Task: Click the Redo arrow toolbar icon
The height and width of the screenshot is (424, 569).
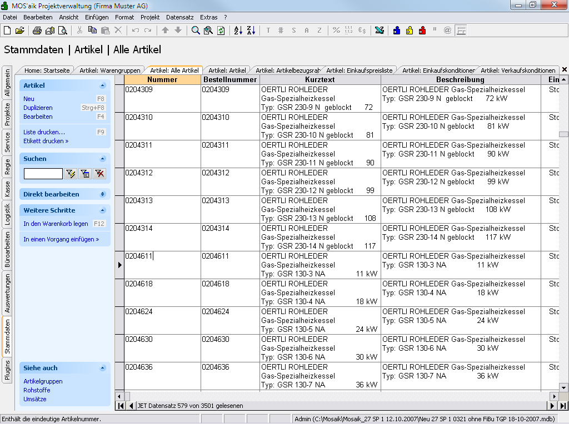Action: tap(148, 31)
